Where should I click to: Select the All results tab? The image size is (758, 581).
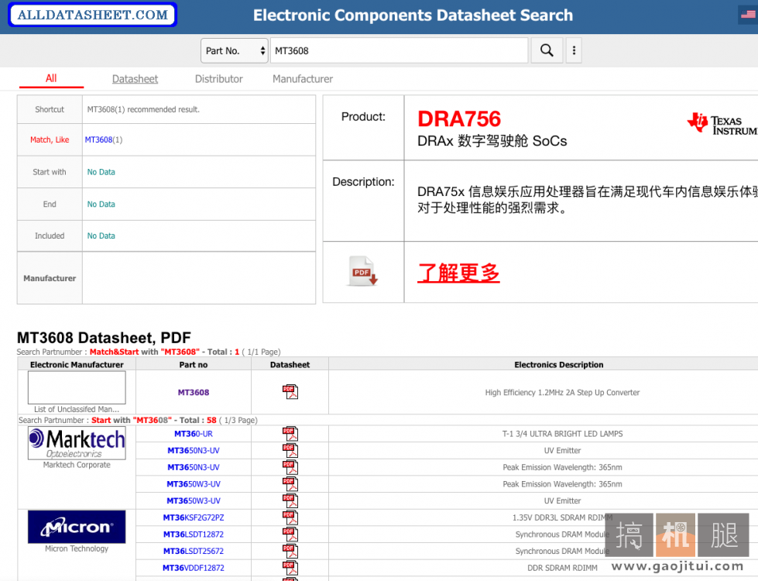point(51,78)
